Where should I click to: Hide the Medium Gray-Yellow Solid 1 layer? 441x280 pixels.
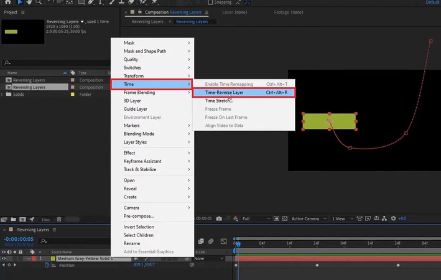pyautogui.click(x=4, y=258)
